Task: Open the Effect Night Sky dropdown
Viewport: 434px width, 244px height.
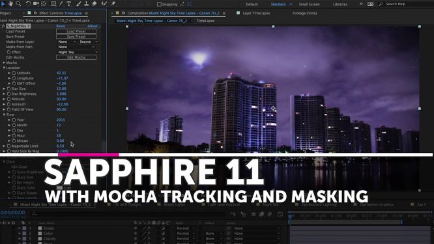Action: click(78, 52)
